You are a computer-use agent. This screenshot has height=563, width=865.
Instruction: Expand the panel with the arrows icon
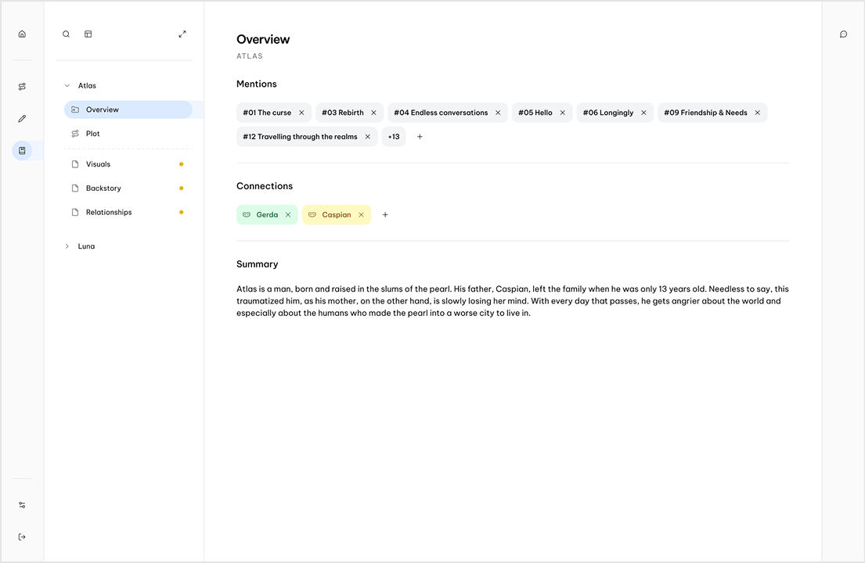tap(182, 34)
